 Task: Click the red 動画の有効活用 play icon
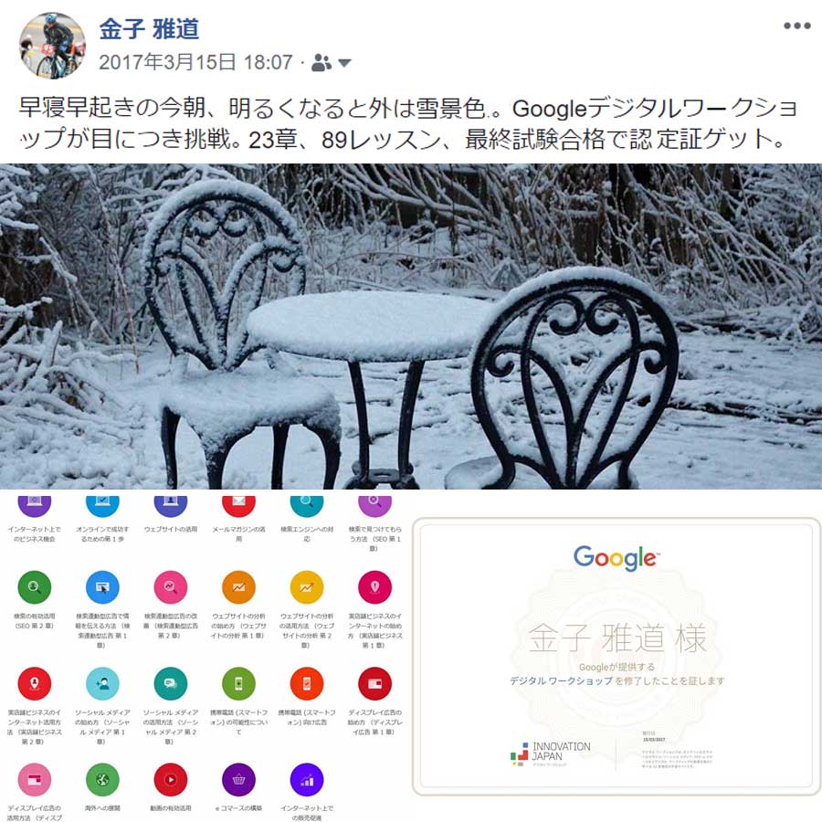[171, 780]
